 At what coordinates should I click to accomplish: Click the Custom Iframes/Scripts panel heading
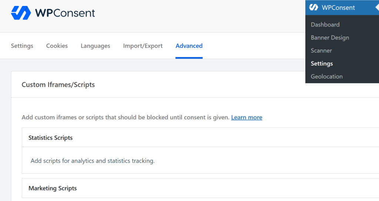pos(58,85)
